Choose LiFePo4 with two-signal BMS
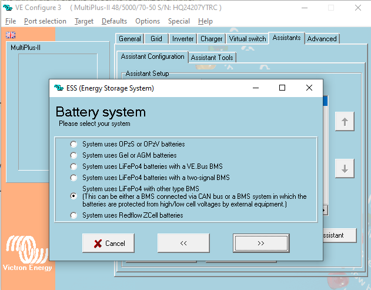The height and width of the screenshot is (290, 371). pos(73,178)
